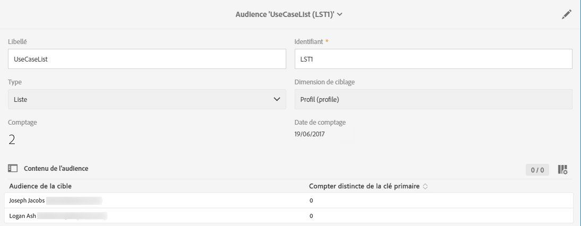The image size is (581, 226).
Task: Click the Comptage value 2
Action: tap(12, 139)
